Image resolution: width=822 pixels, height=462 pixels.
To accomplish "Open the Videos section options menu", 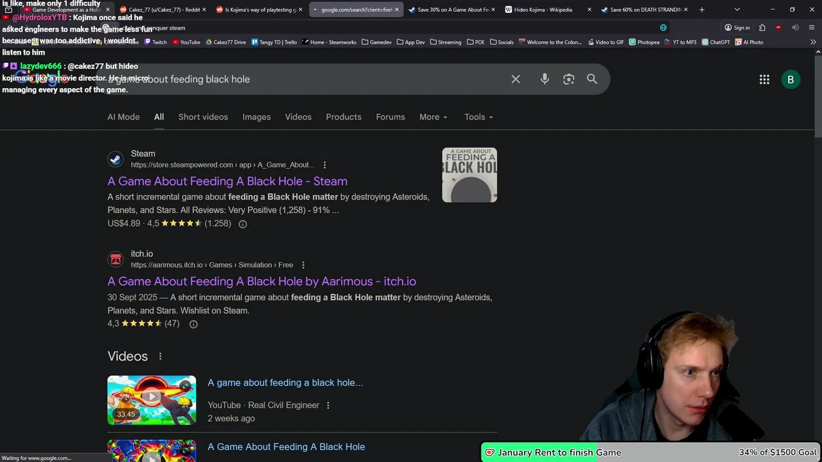I will (x=160, y=356).
